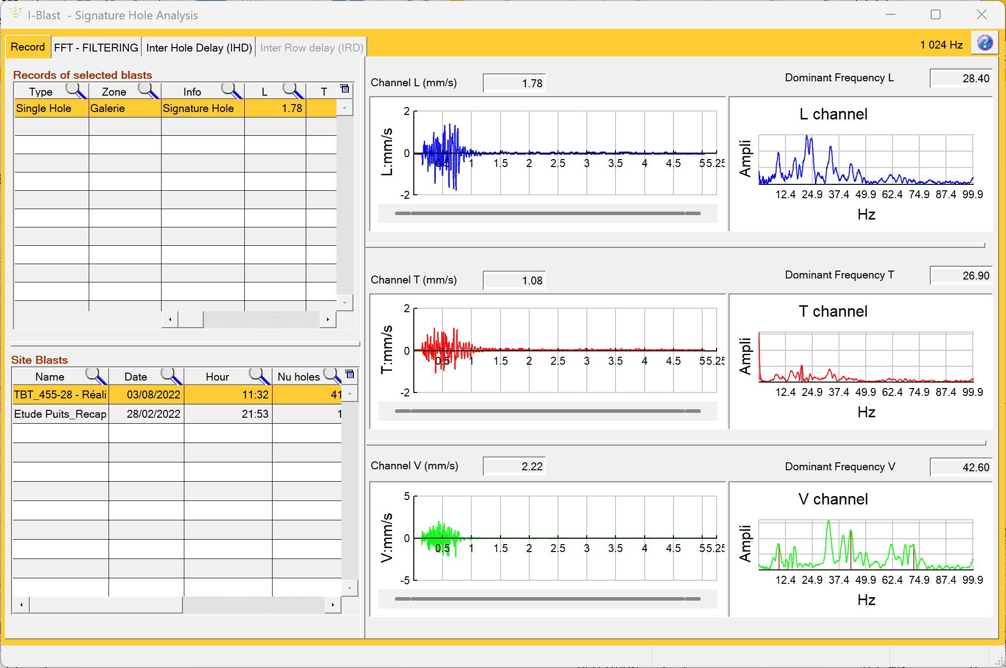Open the Help question mark button

[984, 43]
